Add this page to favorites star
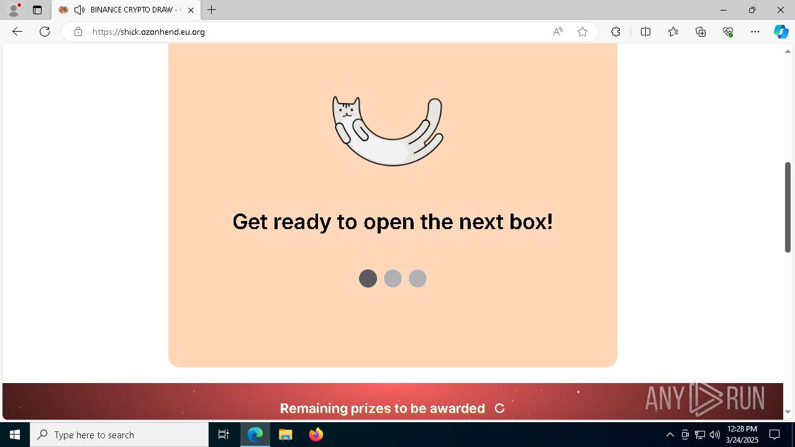Viewport: 795px width, 447px height. (x=583, y=32)
